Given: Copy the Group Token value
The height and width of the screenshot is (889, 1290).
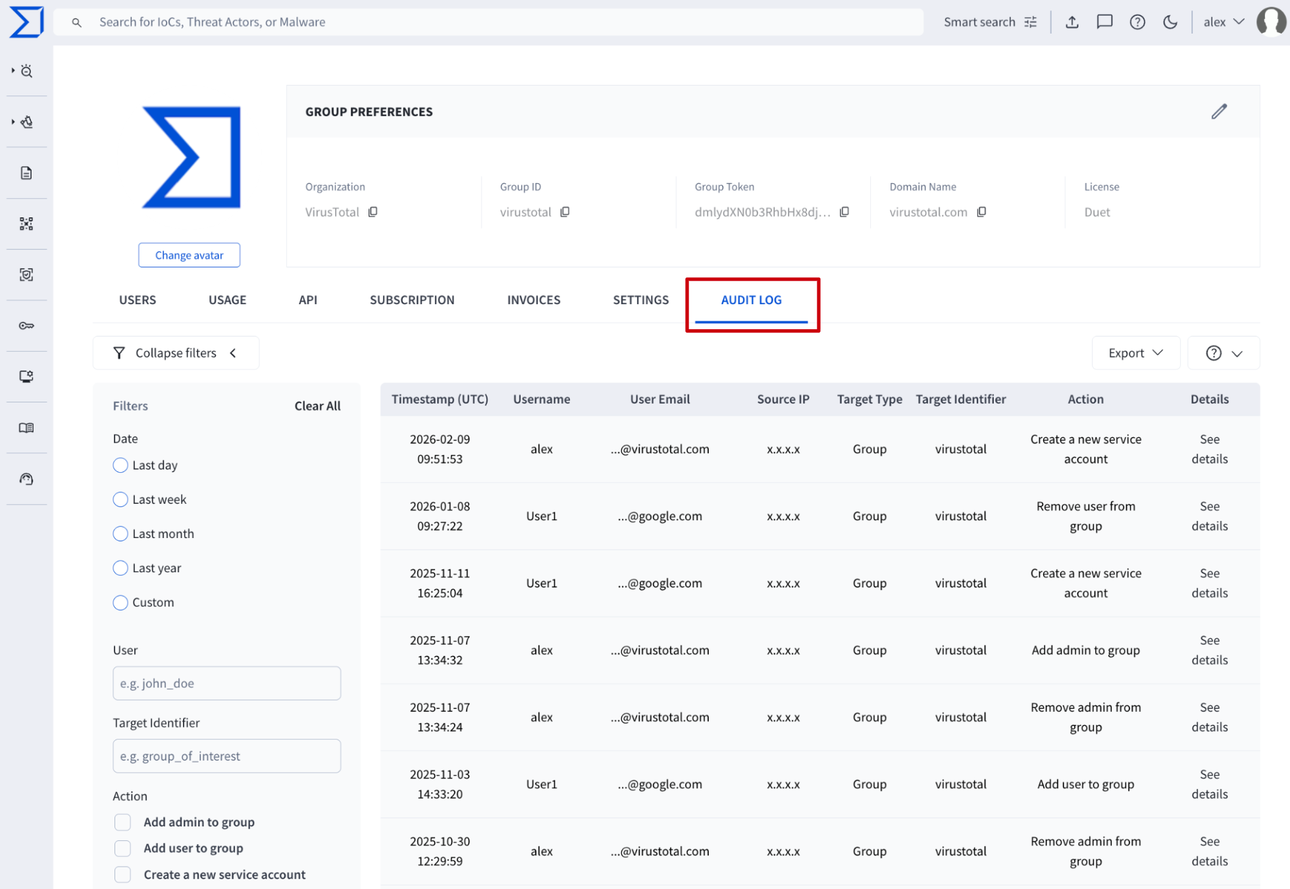Looking at the screenshot, I should click(844, 212).
